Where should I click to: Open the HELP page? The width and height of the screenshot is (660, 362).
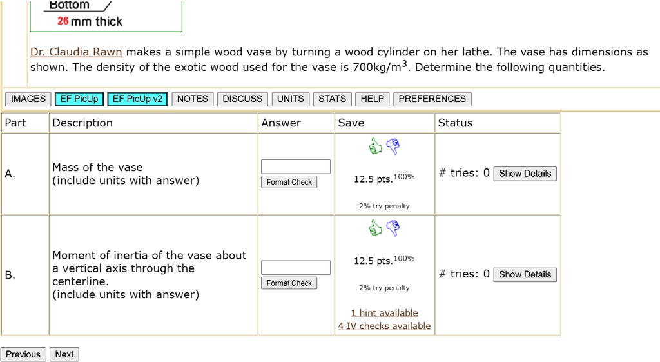pos(372,99)
